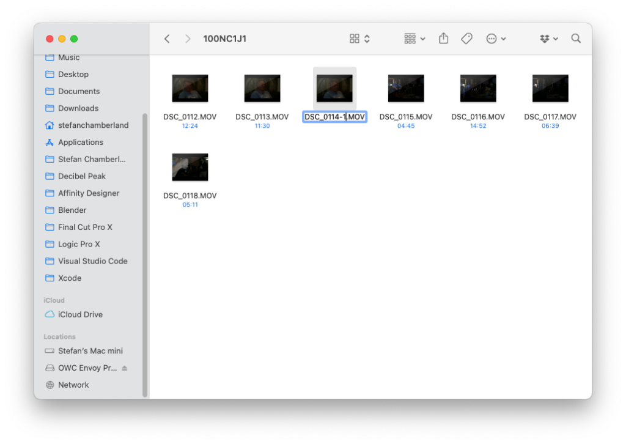Click the DSC_0113.MOV file name
626x444 pixels.
pyautogui.click(x=262, y=117)
